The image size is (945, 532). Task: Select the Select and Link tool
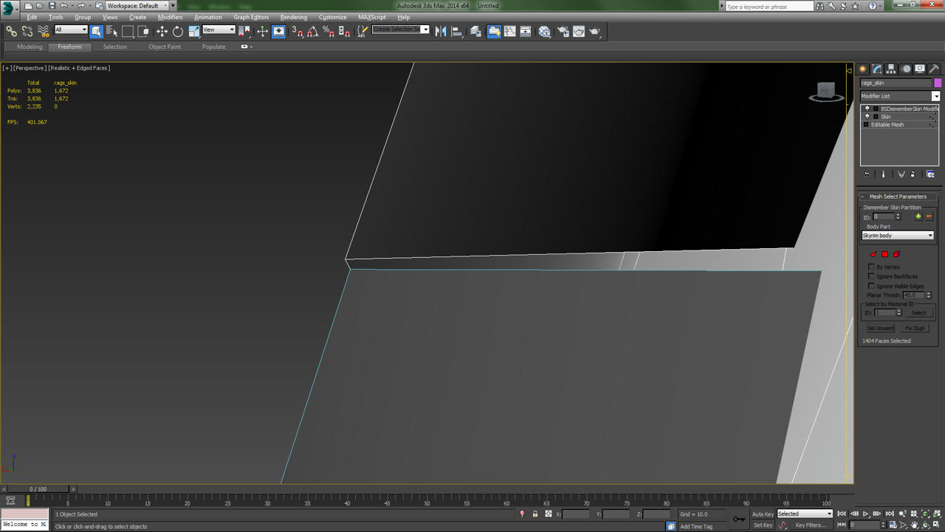click(x=11, y=31)
